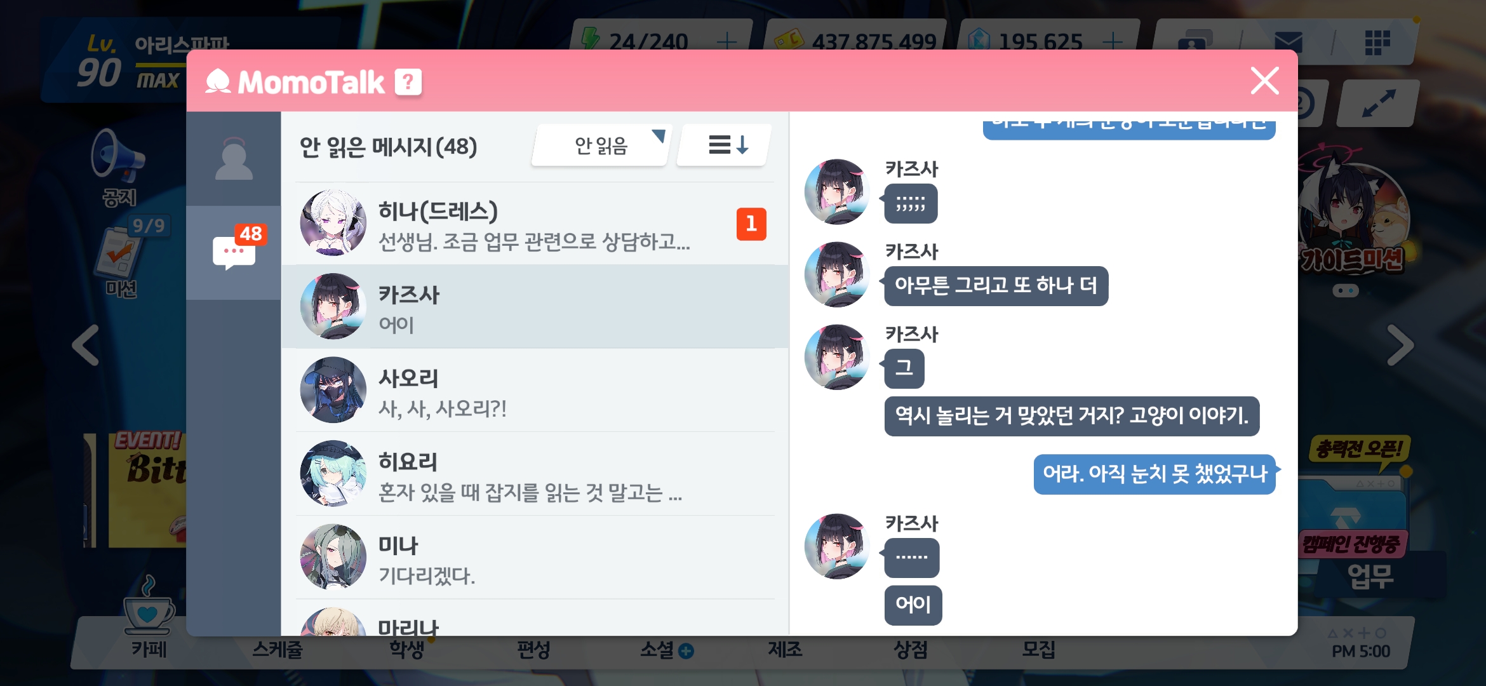The width and height of the screenshot is (1486, 686).
Task: Toggle the message list sort order button
Action: 725,145
